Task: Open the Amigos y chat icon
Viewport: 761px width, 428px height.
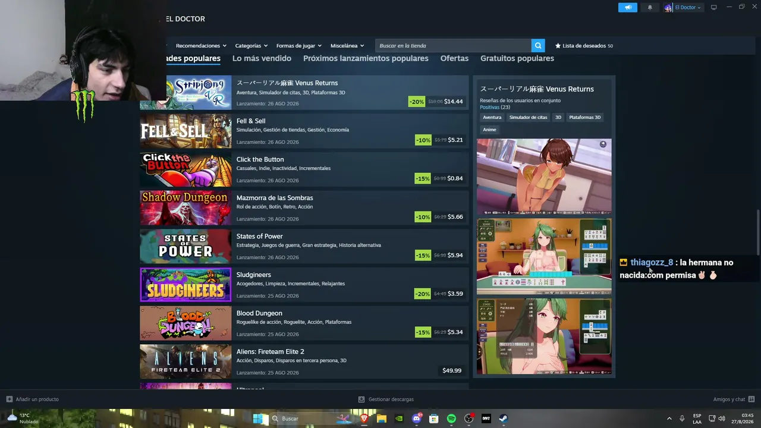Action: [x=751, y=399]
